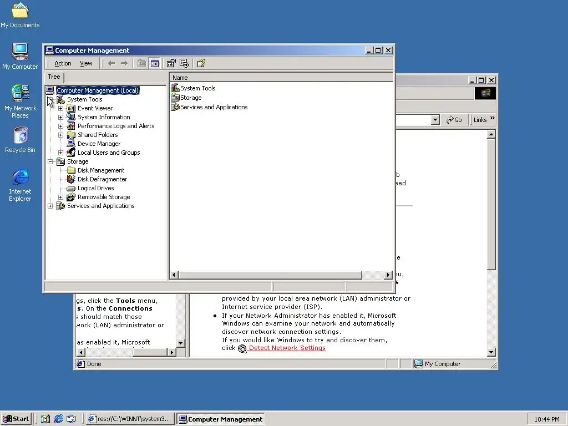Screen dimensions: 568x426
Task: Click the Show Desktop quick launch icon
Action: pos(45,419)
